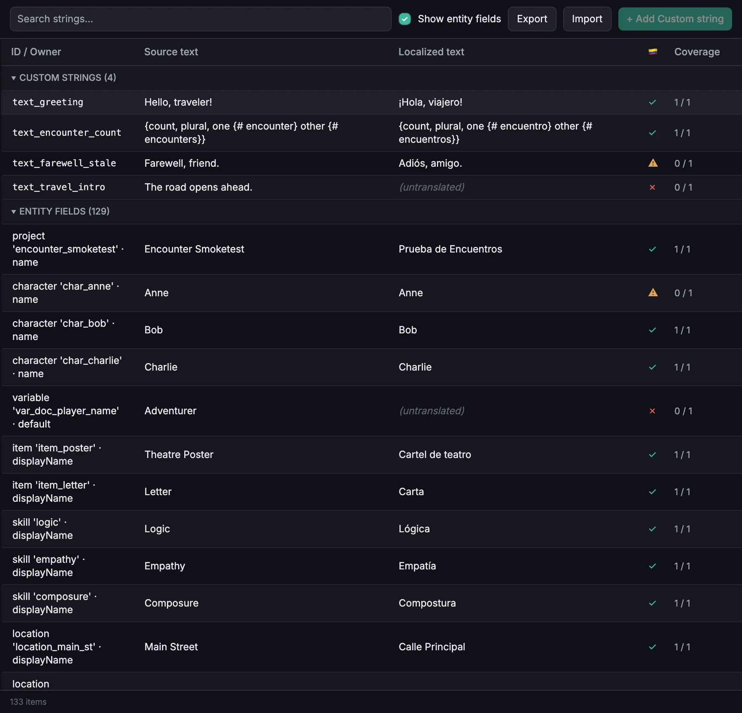Screen dimensions: 742x713
Task: Click the Coverage column header
Action: (x=697, y=52)
